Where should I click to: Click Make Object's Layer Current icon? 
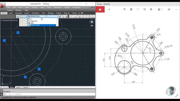coord(60,16)
